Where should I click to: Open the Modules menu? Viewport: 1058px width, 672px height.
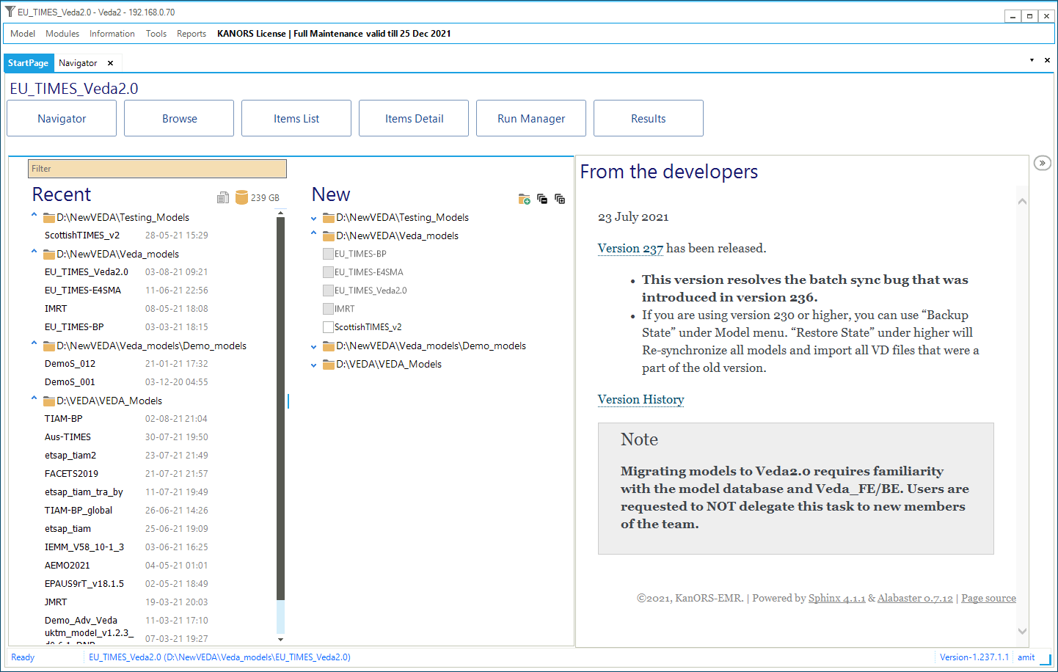pos(62,34)
